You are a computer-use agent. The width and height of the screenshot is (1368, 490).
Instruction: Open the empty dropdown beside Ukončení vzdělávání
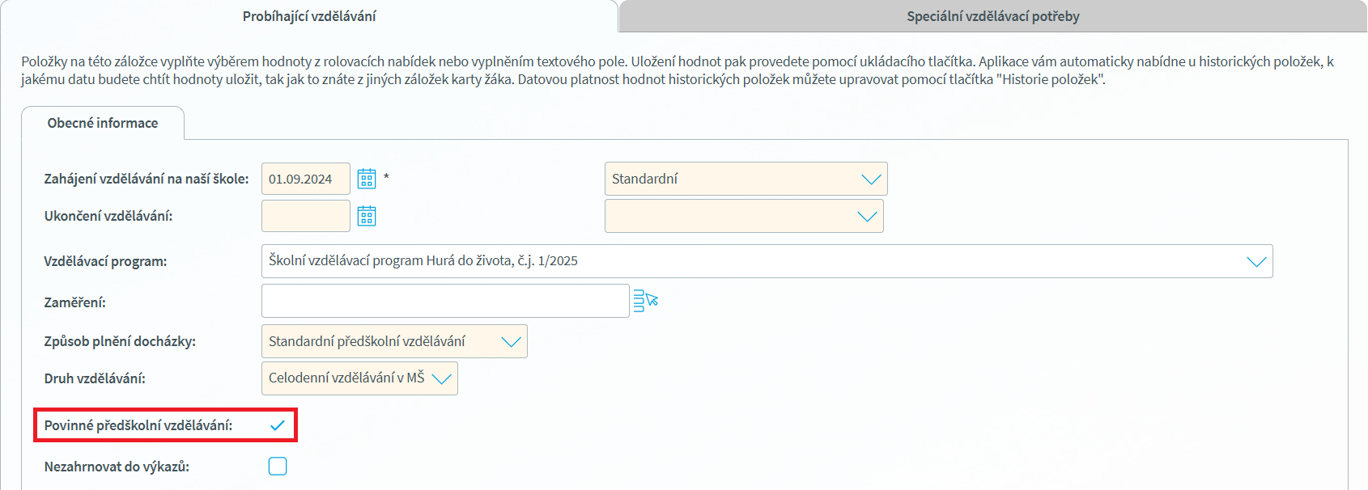867,216
